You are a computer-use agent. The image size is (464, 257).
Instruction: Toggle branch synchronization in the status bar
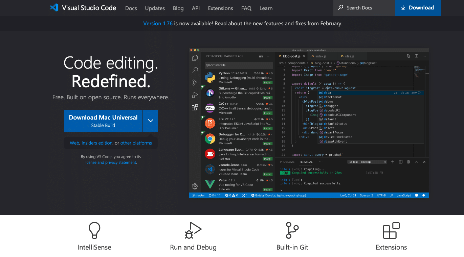215,195
